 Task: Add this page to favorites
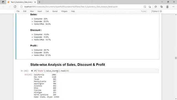click(x=150, y=7)
